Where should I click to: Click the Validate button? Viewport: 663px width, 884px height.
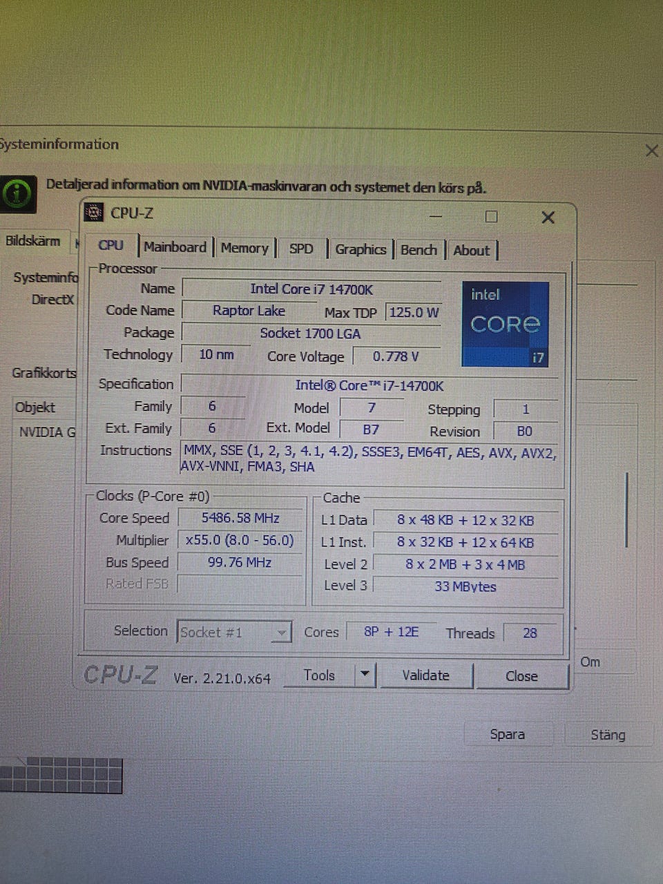[x=425, y=675]
